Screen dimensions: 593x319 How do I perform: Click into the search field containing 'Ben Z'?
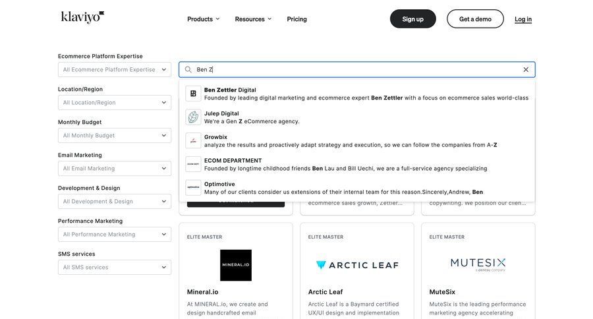[357, 70]
